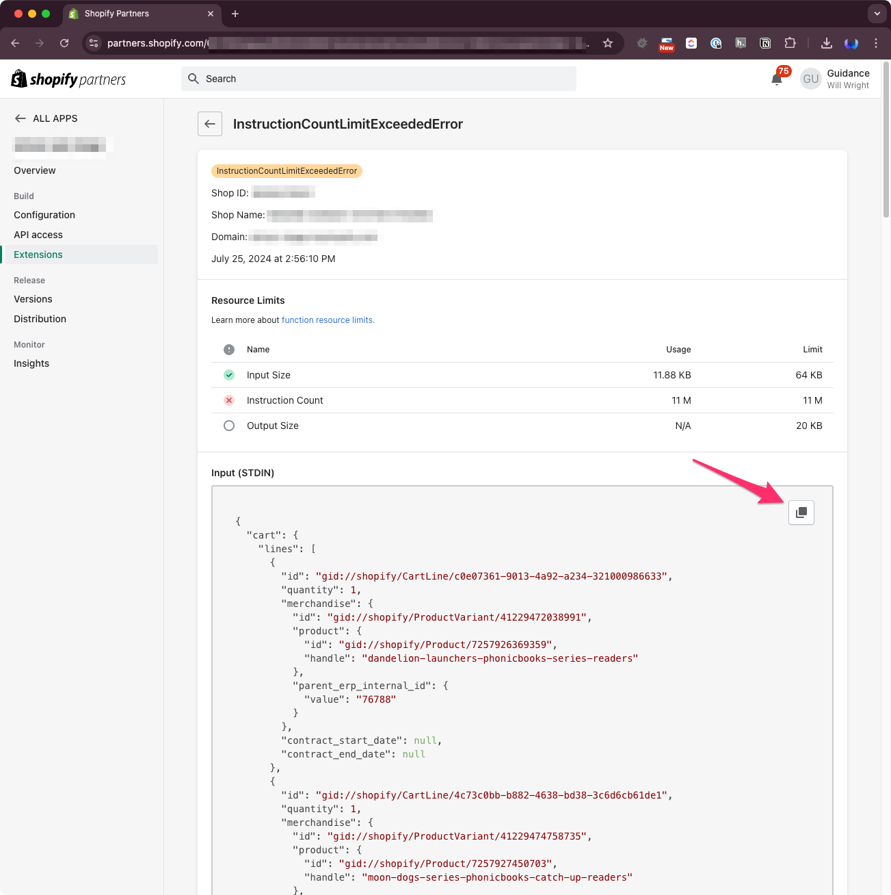Click the search magnifier icon
The image size is (891, 895).
[194, 79]
